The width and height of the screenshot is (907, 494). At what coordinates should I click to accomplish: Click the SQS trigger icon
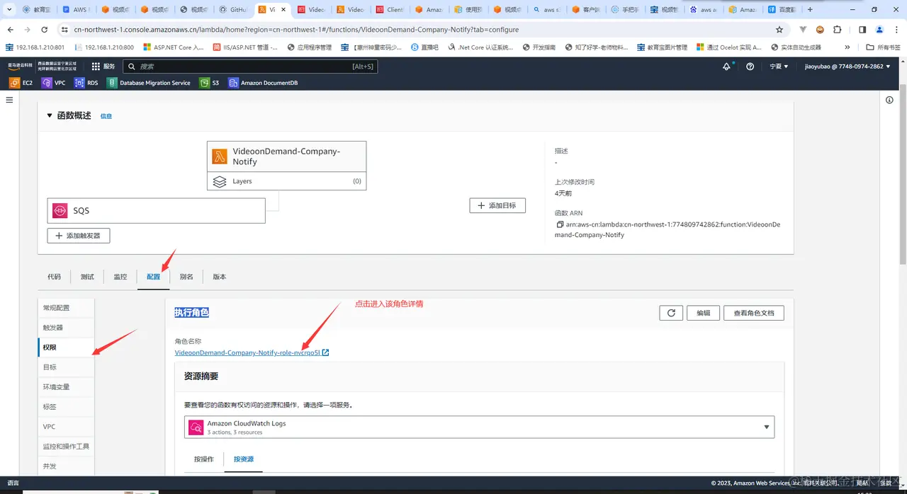coord(60,210)
